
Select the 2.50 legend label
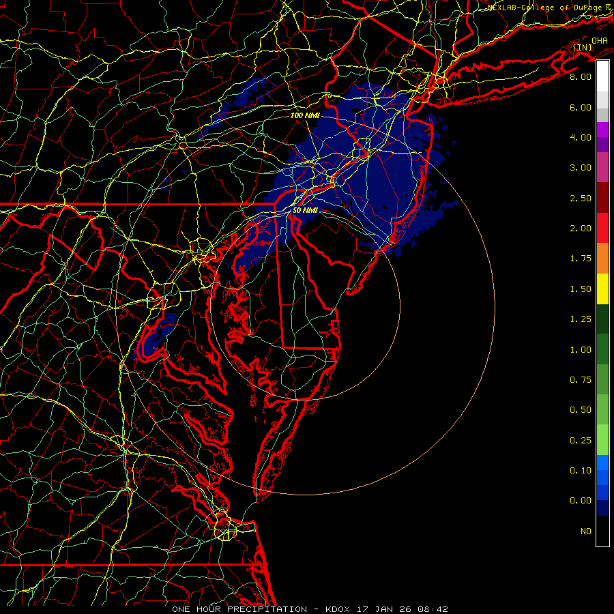[x=581, y=198]
